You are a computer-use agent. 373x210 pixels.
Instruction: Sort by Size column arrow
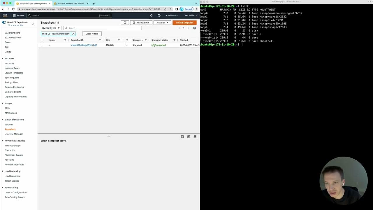(x=119, y=40)
